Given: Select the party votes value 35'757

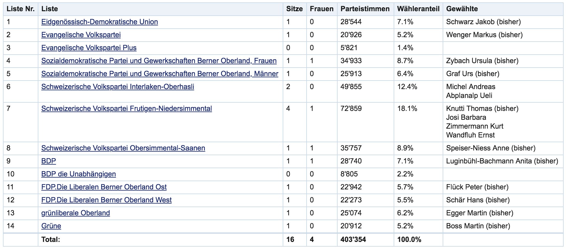Looking at the screenshot, I should coord(351,148).
